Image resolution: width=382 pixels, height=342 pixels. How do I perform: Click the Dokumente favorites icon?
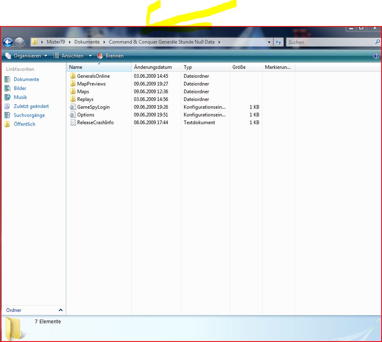pos(7,79)
